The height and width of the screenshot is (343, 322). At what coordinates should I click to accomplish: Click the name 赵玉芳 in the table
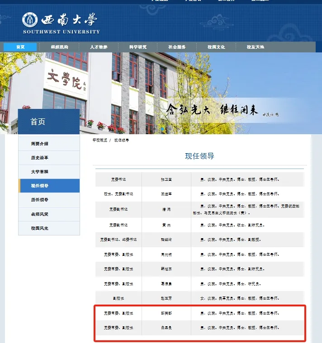pos(167,298)
